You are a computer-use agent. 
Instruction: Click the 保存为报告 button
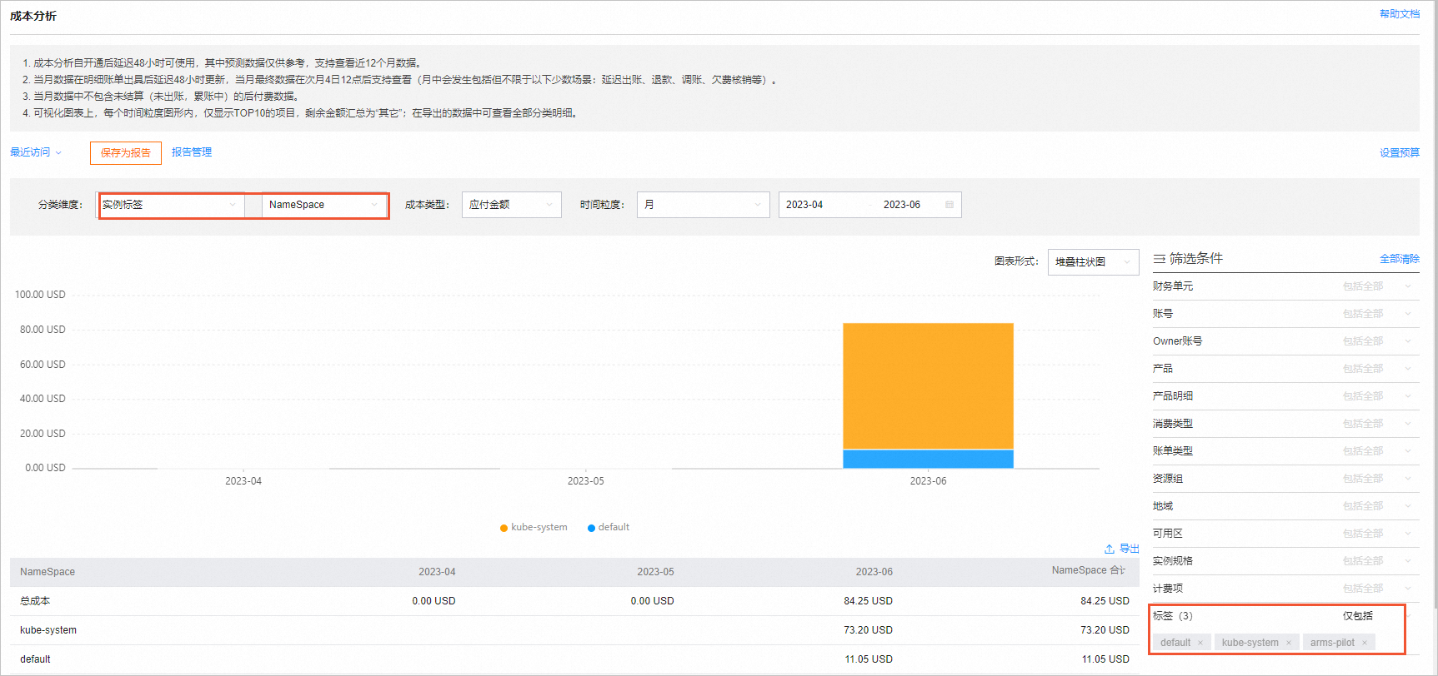tap(126, 153)
